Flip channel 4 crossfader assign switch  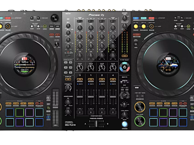click(113, 112)
